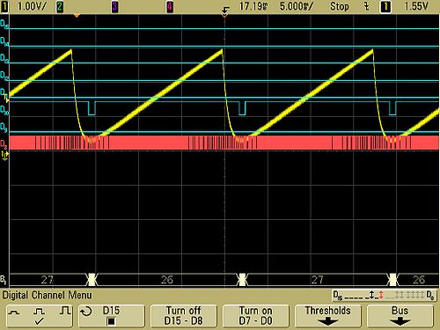Screen dimensions: 440x330
Task: Select the checked medium waveform size
Action: (x=39, y=316)
